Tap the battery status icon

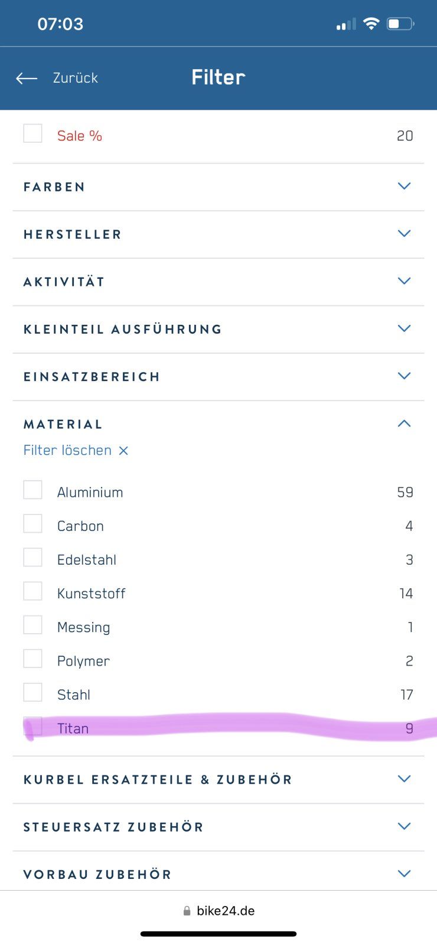click(400, 24)
